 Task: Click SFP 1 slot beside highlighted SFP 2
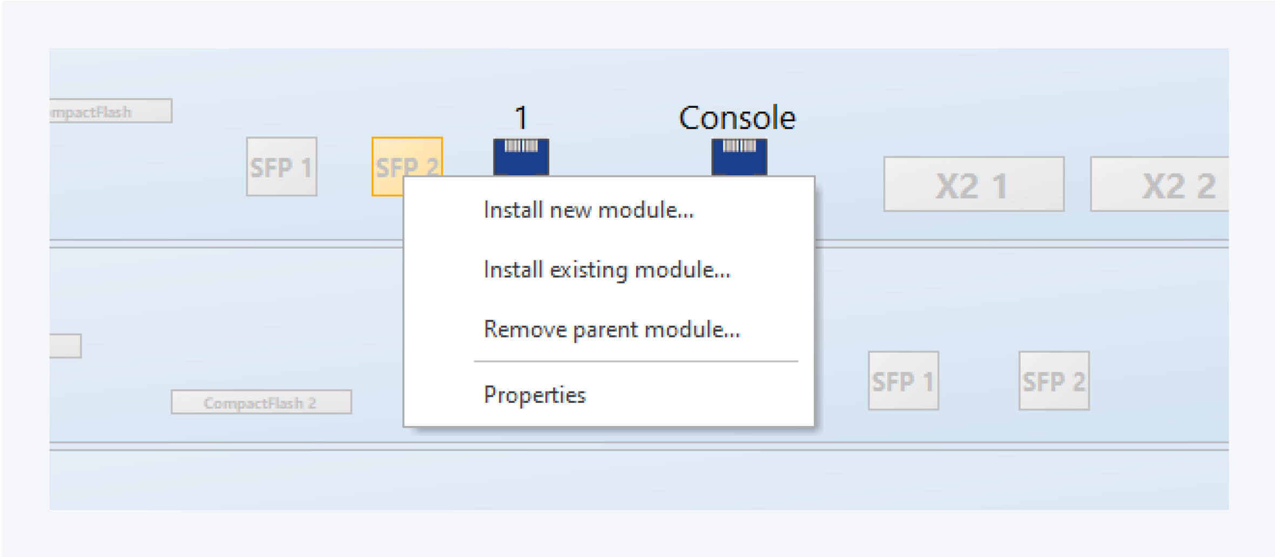tap(281, 167)
